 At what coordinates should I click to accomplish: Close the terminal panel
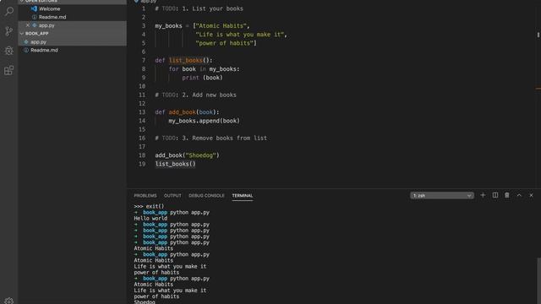(x=532, y=195)
